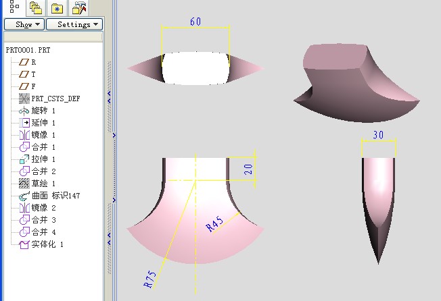
Task: Select the 合并 1 feature label
Action: pos(43,147)
